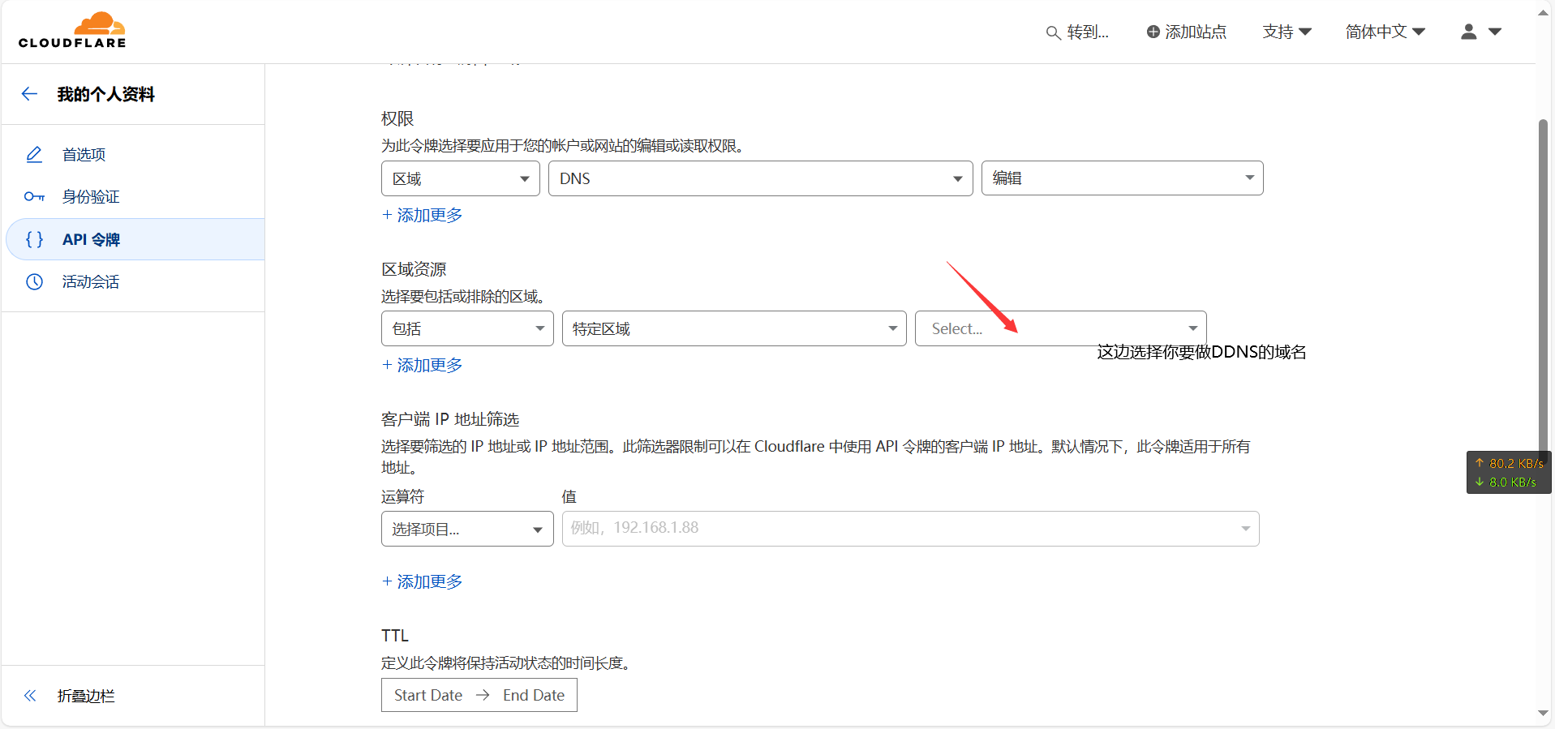
Task: Open the 编辑 permission level dropdown
Action: click(1123, 178)
